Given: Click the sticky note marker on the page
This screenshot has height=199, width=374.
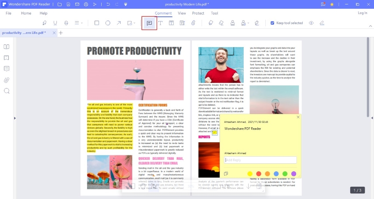Looking at the screenshot, I should tap(215, 133).
